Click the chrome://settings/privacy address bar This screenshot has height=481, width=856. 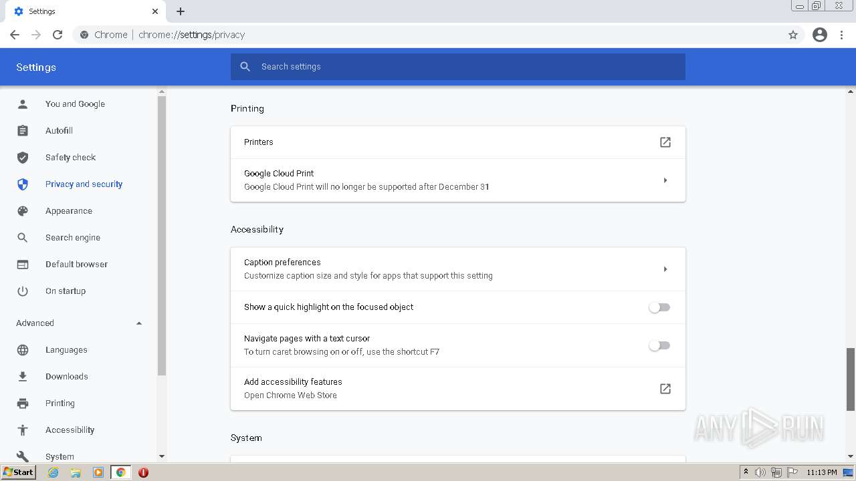[428, 35]
